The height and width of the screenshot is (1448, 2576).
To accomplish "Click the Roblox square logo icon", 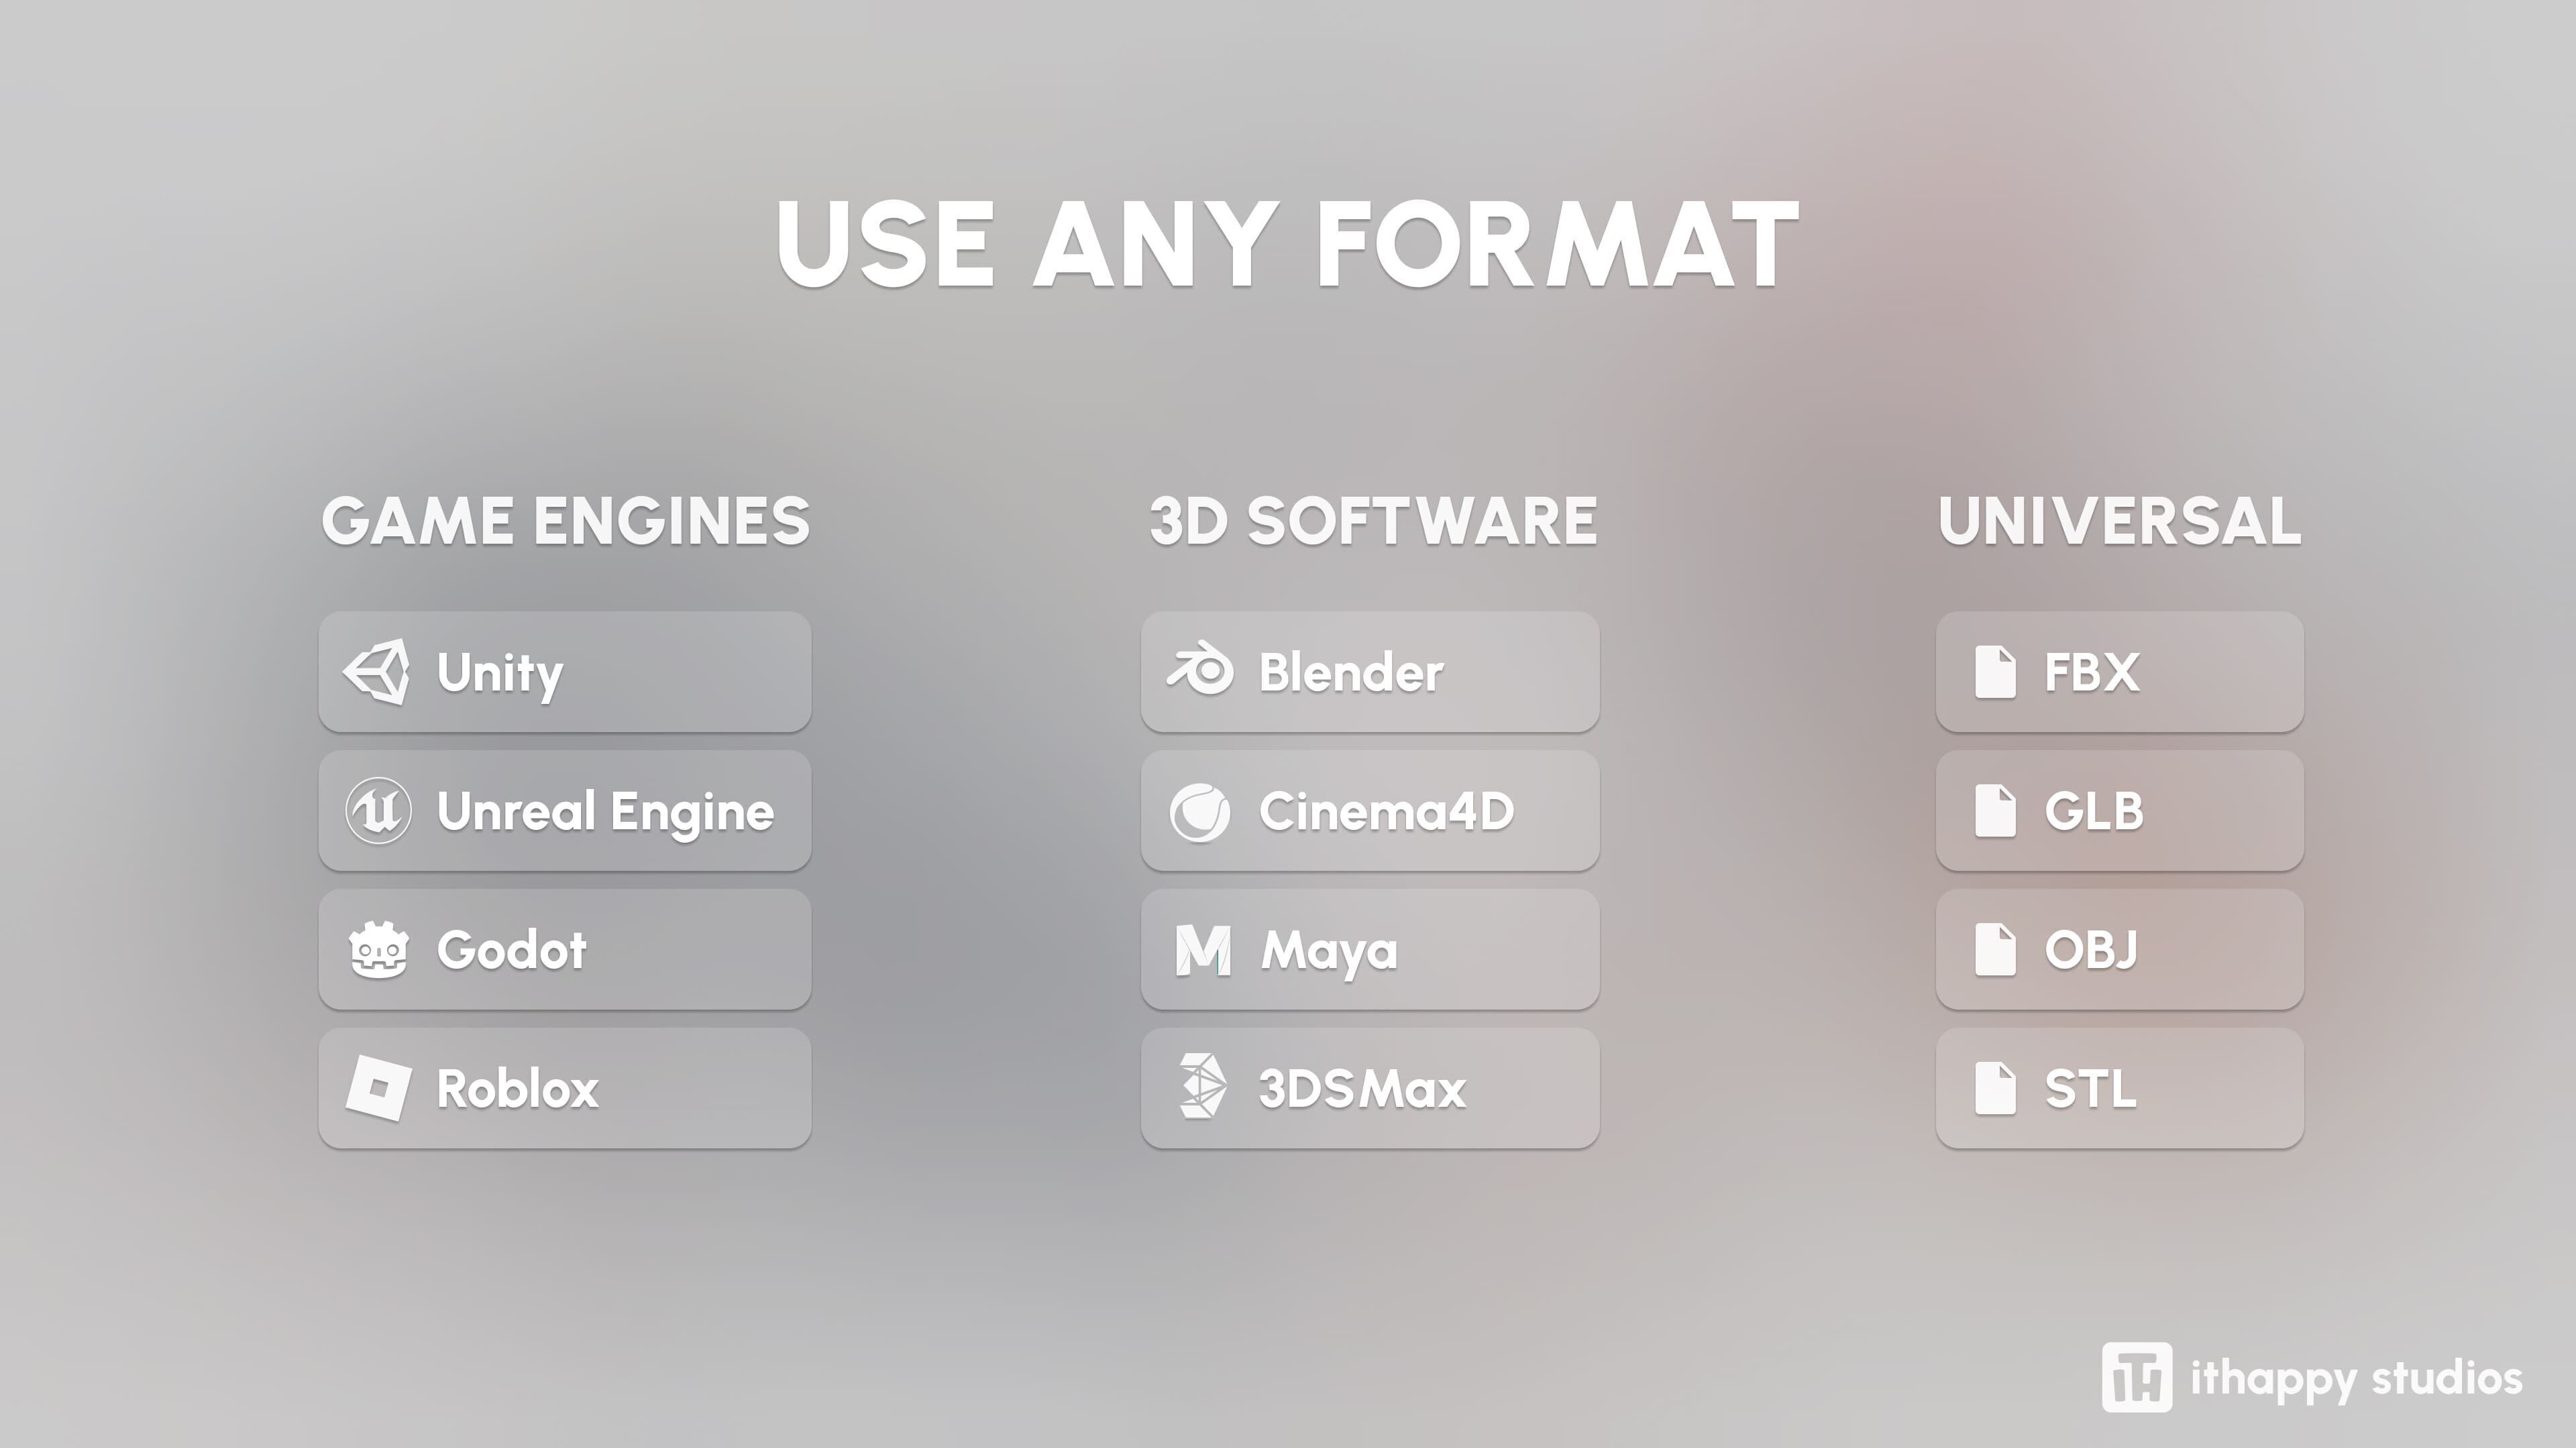I will [378, 1088].
